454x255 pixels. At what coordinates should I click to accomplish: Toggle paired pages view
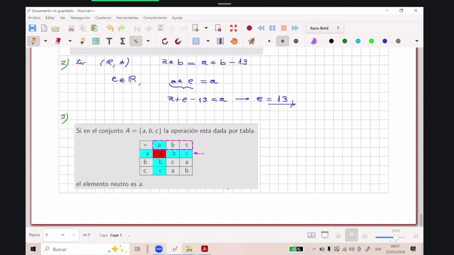tap(311, 235)
